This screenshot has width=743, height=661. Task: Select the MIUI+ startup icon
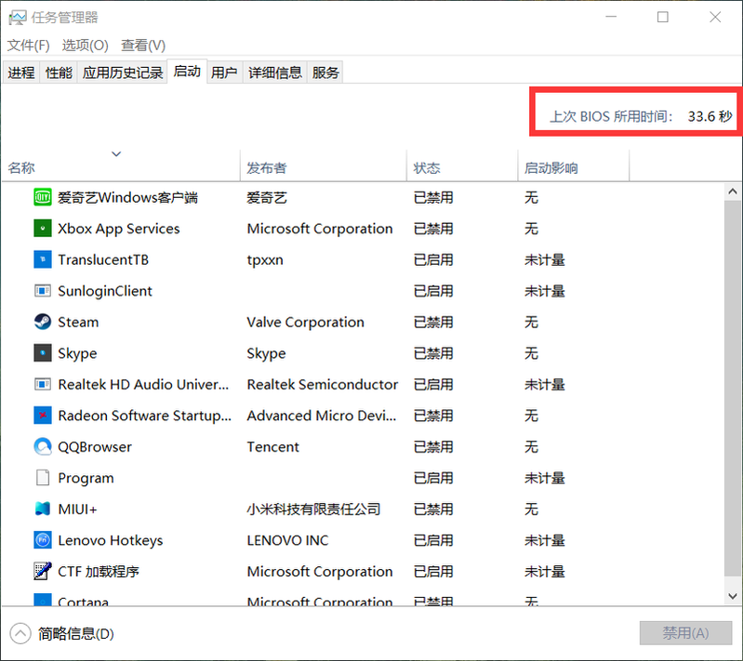42,509
